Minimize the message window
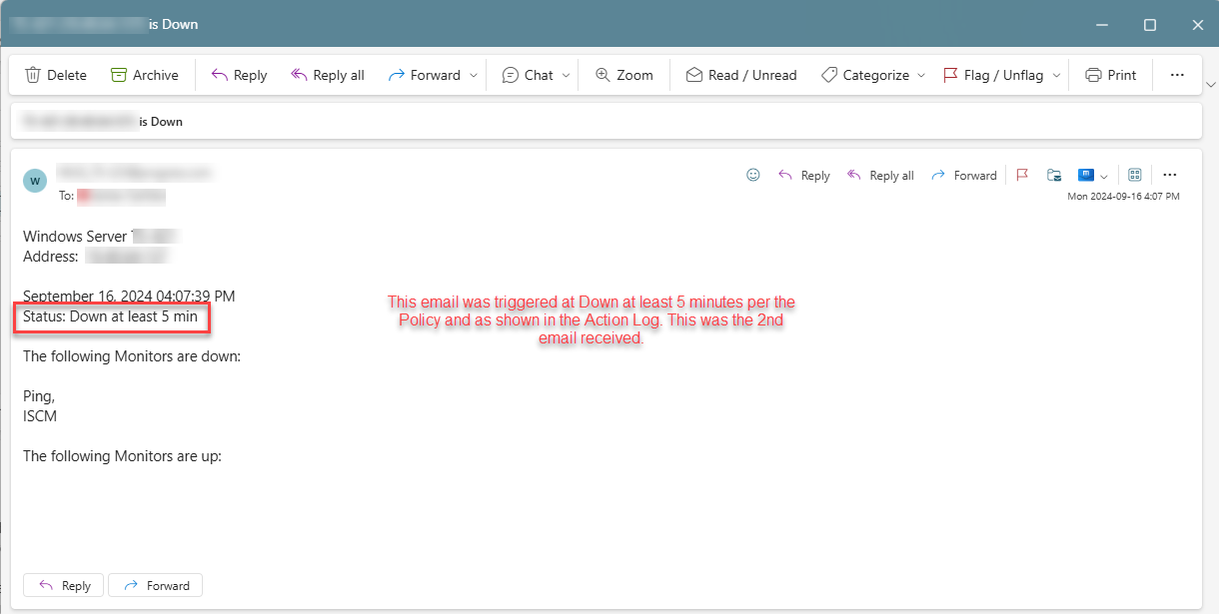This screenshot has height=614, width=1228. pyautogui.click(x=1102, y=24)
